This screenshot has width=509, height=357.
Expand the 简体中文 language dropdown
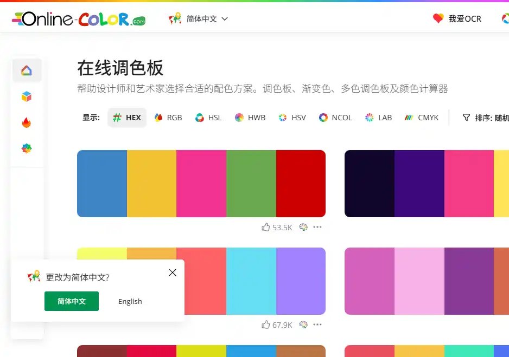pyautogui.click(x=207, y=19)
